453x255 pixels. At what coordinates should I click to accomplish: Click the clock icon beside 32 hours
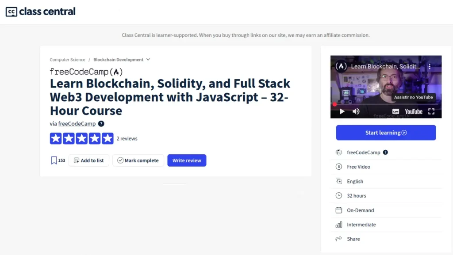pos(338,195)
